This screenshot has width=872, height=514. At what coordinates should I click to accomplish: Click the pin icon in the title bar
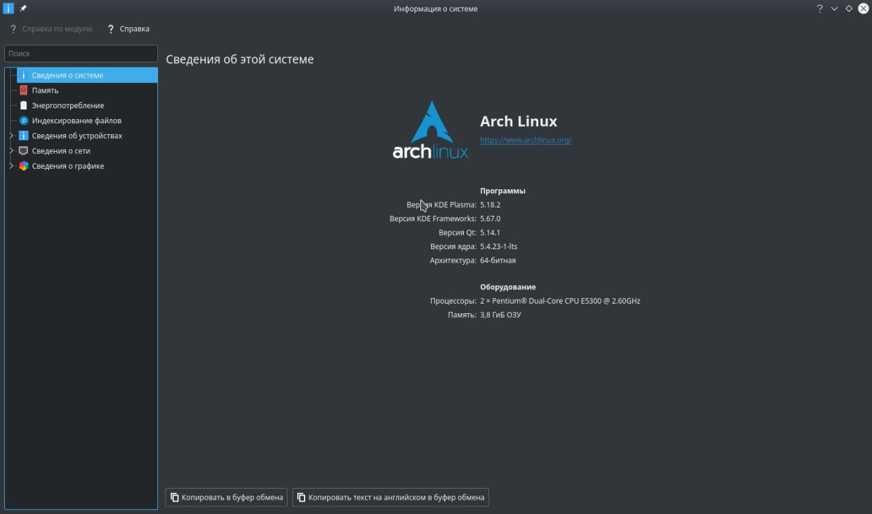(x=23, y=9)
